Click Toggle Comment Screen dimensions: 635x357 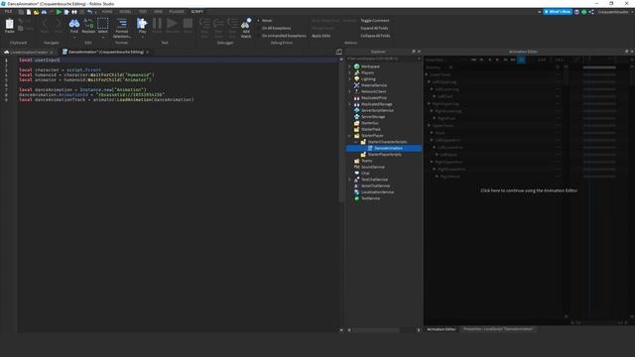click(375, 21)
